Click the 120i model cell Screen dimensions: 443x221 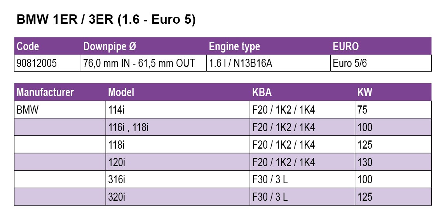point(116,162)
